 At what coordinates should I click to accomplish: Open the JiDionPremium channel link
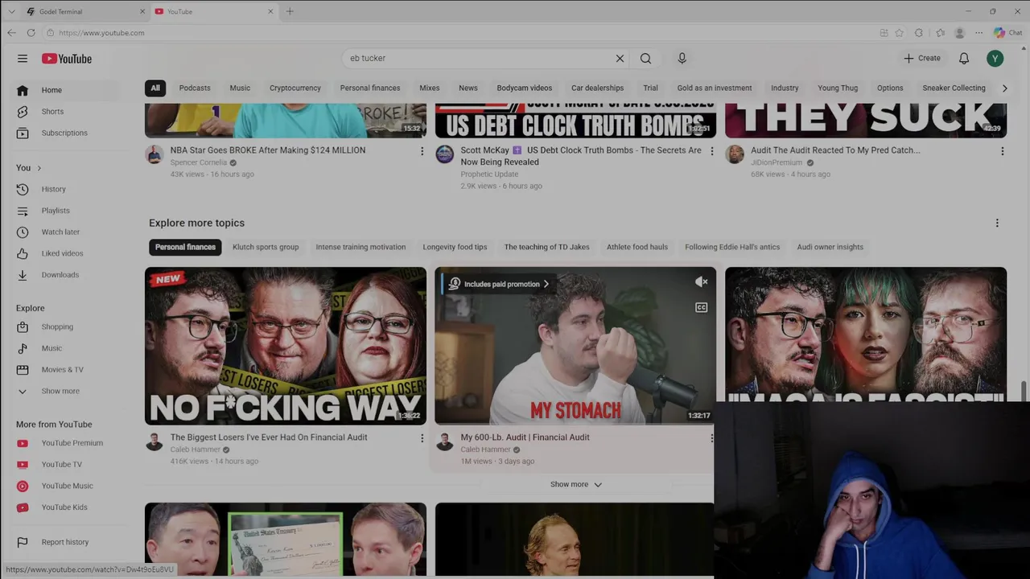(777, 162)
